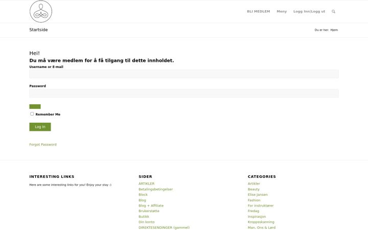Open the Beauty category
Image resolution: width=368 pixels, height=230 pixels.
pyautogui.click(x=254, y=189)
